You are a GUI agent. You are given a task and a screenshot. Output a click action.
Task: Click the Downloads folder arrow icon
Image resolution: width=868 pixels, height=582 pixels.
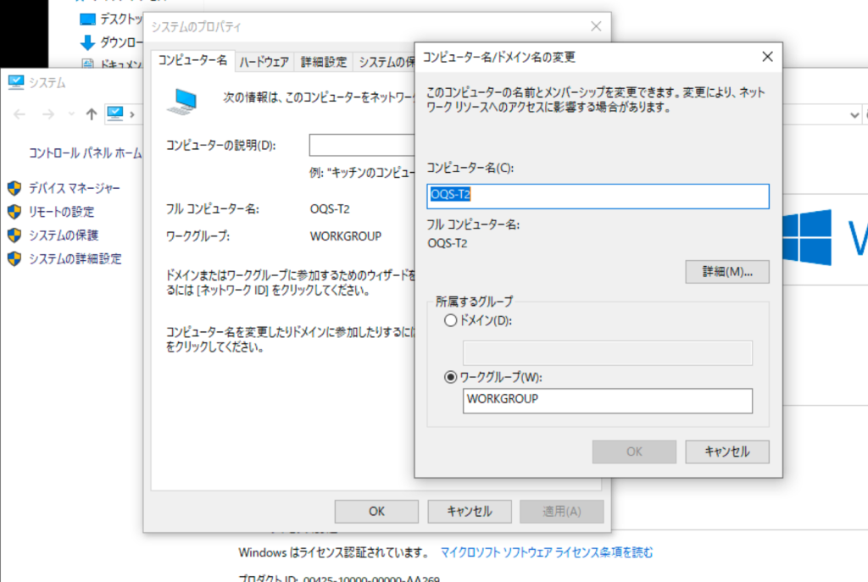pyautogui.click(x=87, y=42)
